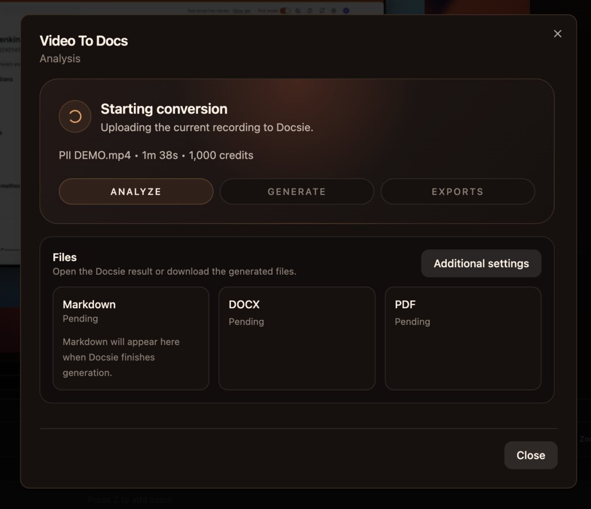Click 'Open the Docsie result or download' description
Viewport: 591px width, 509px height.
pos(174,271)
